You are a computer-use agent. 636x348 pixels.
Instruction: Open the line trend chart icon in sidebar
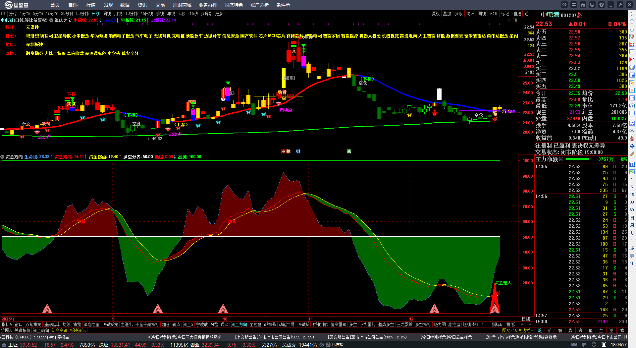pos(632,52)
